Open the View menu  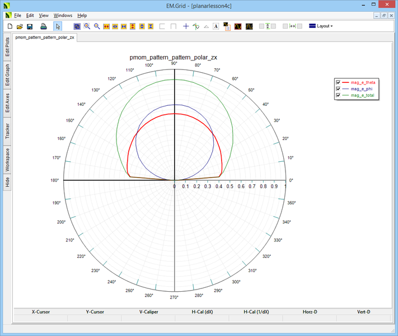coord(44,15)
